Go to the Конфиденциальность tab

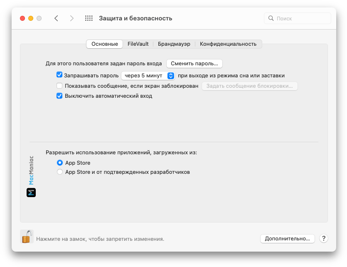[x=228, y=44]
